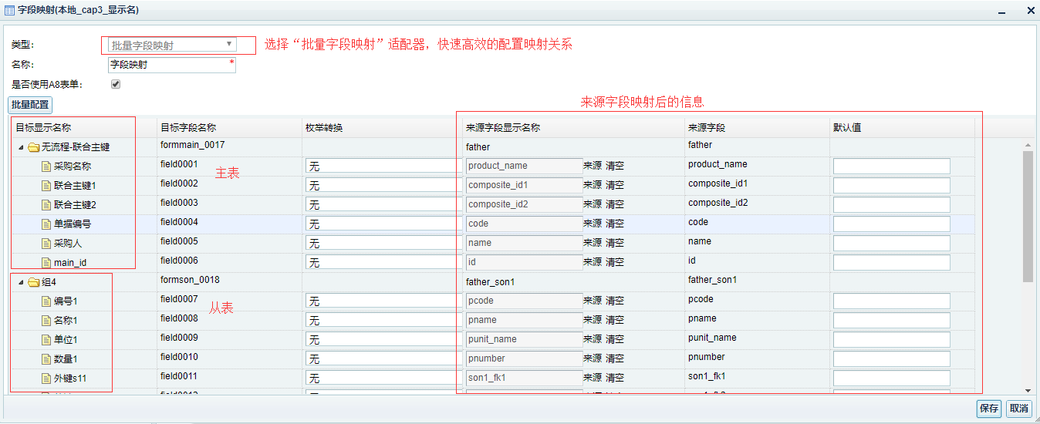Click 清空 link in the product_name row

[615, 166]
